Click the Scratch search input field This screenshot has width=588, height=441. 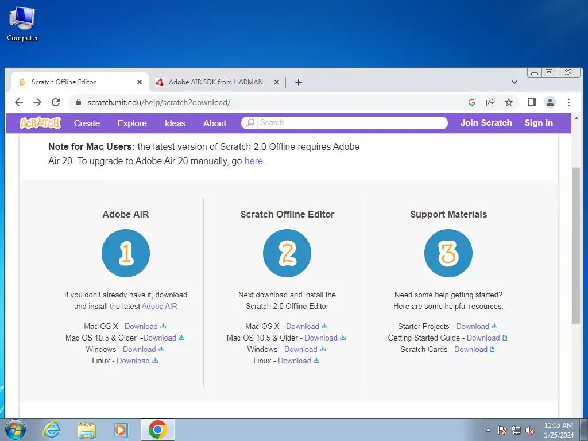coord(352,123)
